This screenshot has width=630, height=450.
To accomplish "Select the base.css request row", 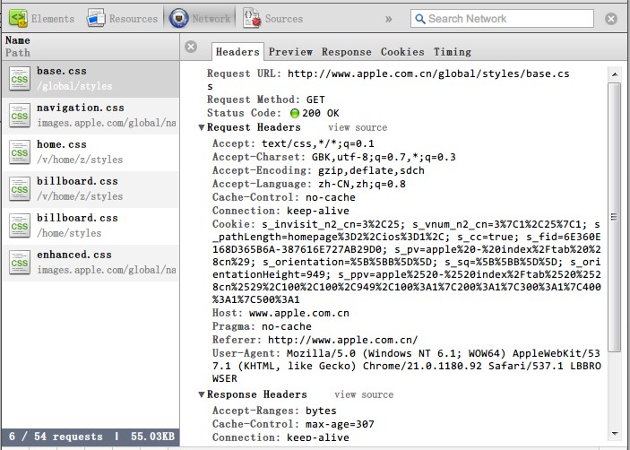I will [91, 79].
